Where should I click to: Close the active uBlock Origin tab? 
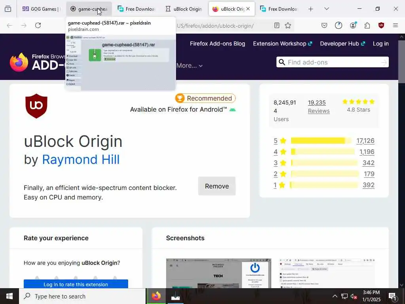(x=248, y=9)
